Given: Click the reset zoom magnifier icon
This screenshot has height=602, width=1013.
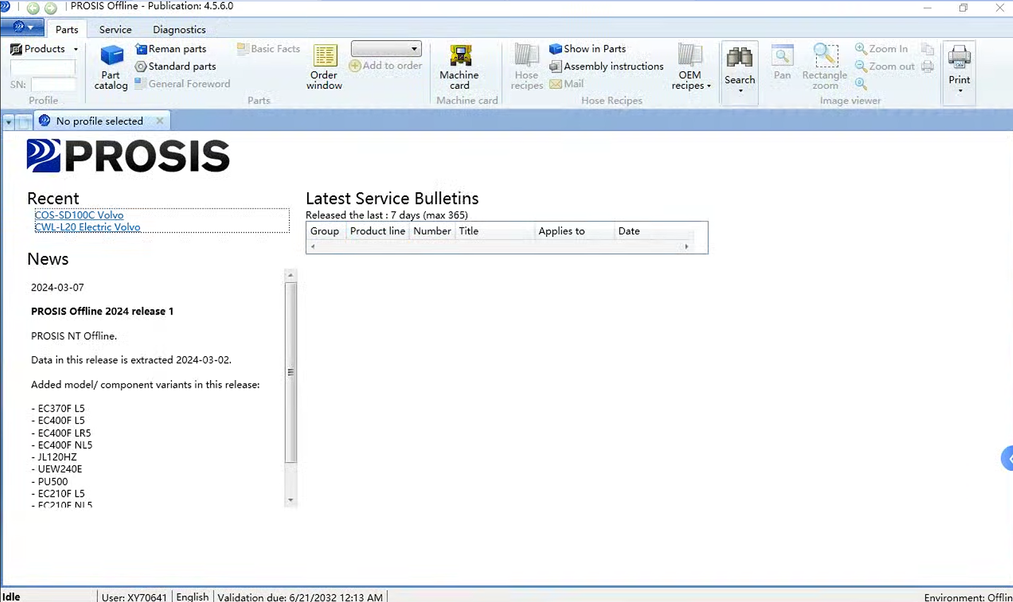Looking at the screenshot, I should click(861, 84).
